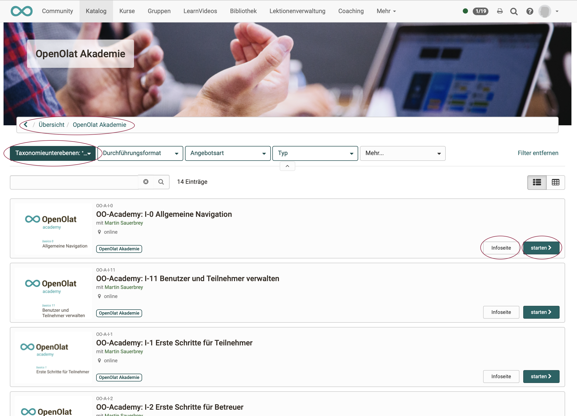
Task: Click the Übersicht breadcrumb link
Action: (x=51, y=125)
